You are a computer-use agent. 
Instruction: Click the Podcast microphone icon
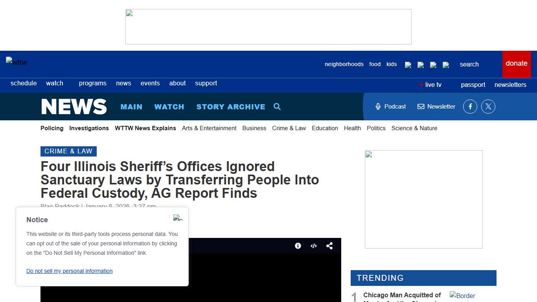pyautogui.click(x=378, y=106)
